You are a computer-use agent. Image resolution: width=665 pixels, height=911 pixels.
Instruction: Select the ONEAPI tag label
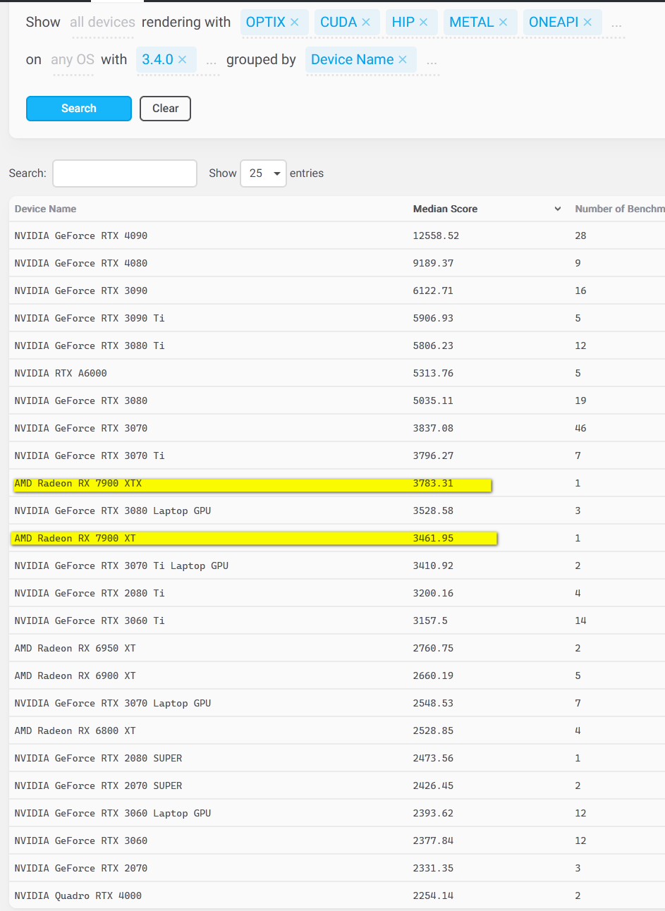pyautogui.click(x=554, y=23)
